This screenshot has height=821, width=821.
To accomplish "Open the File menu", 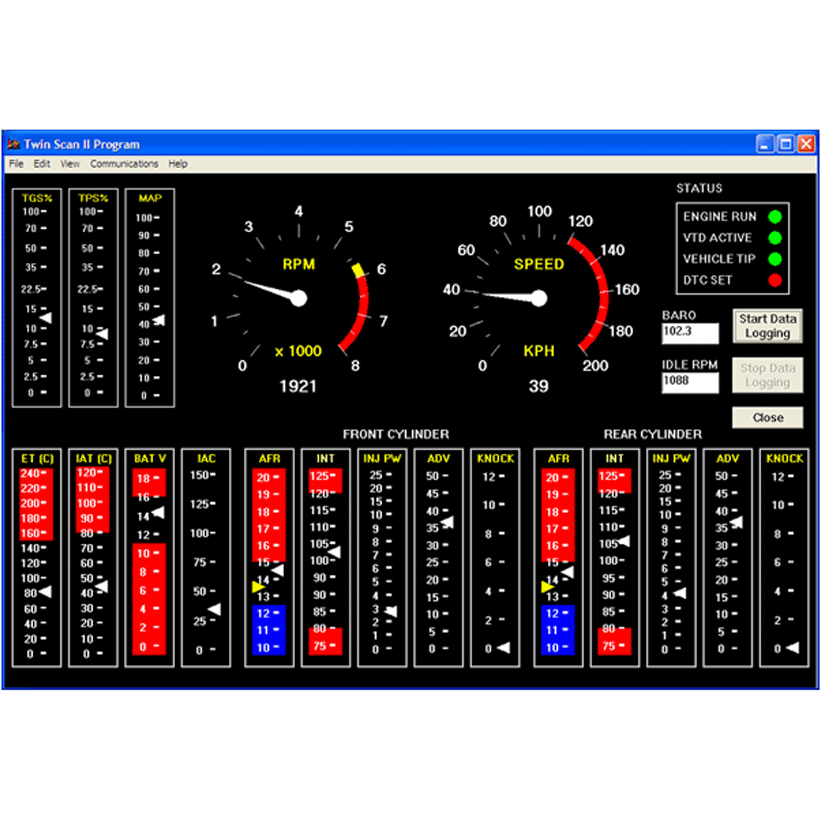I will [16, 164].
